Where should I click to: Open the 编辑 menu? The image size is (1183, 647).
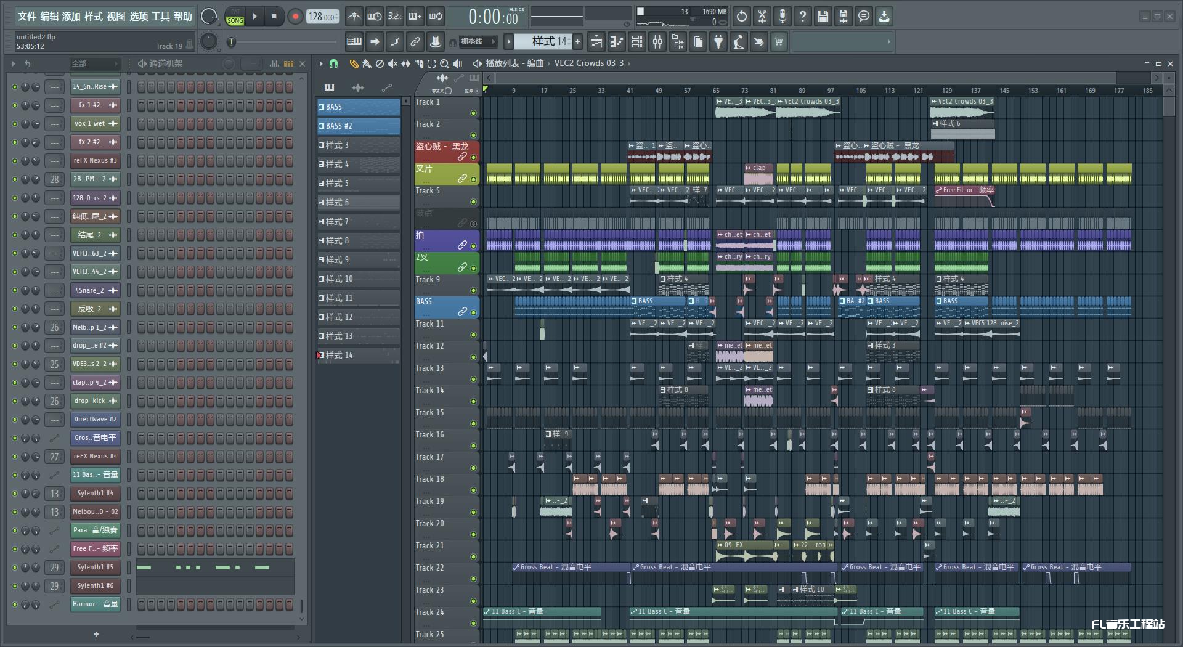pyautogui.click(x=49, y=17)
